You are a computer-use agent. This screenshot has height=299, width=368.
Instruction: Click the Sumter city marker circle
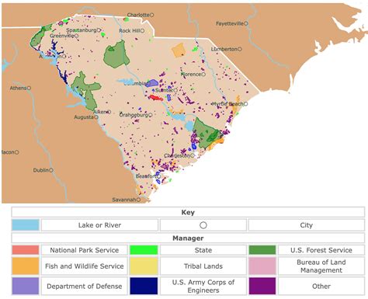(x=175, y=90)
